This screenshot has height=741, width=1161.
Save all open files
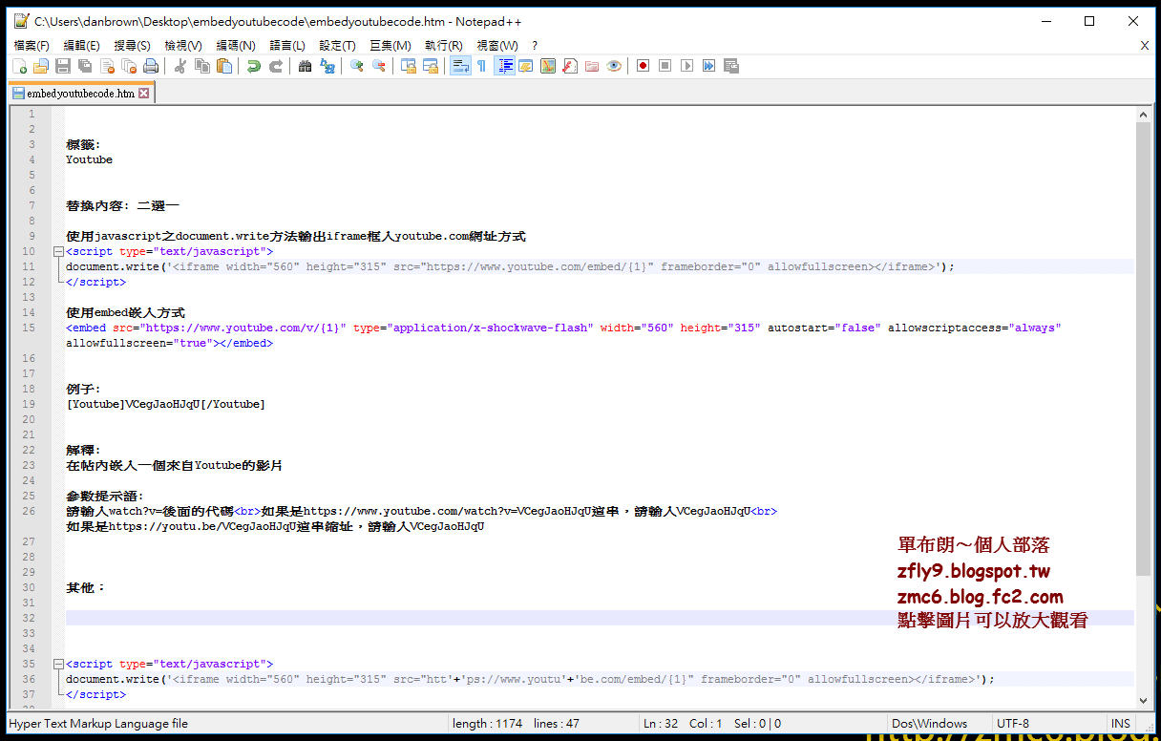(x=85, y=66)
